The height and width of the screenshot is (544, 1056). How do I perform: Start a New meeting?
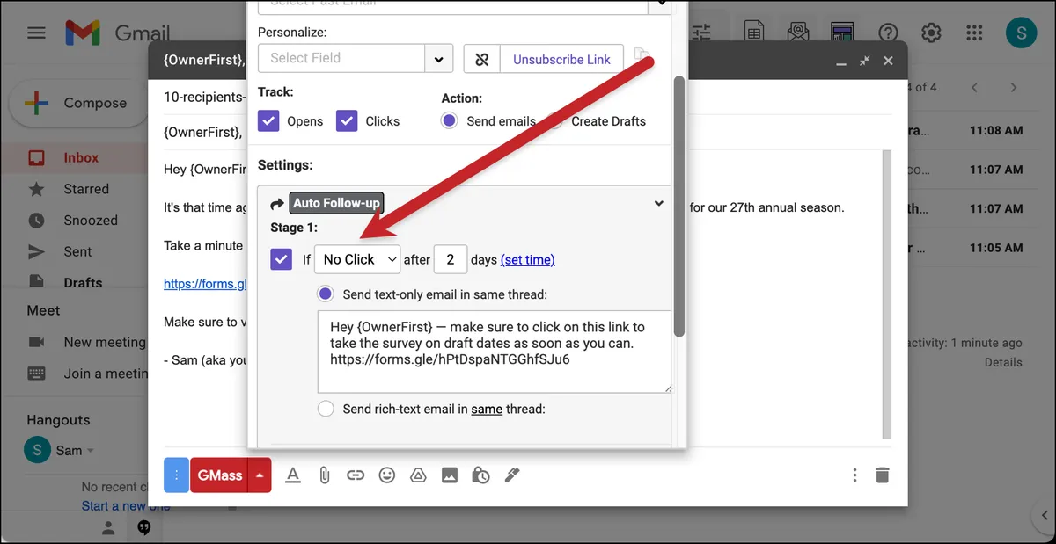104,342
